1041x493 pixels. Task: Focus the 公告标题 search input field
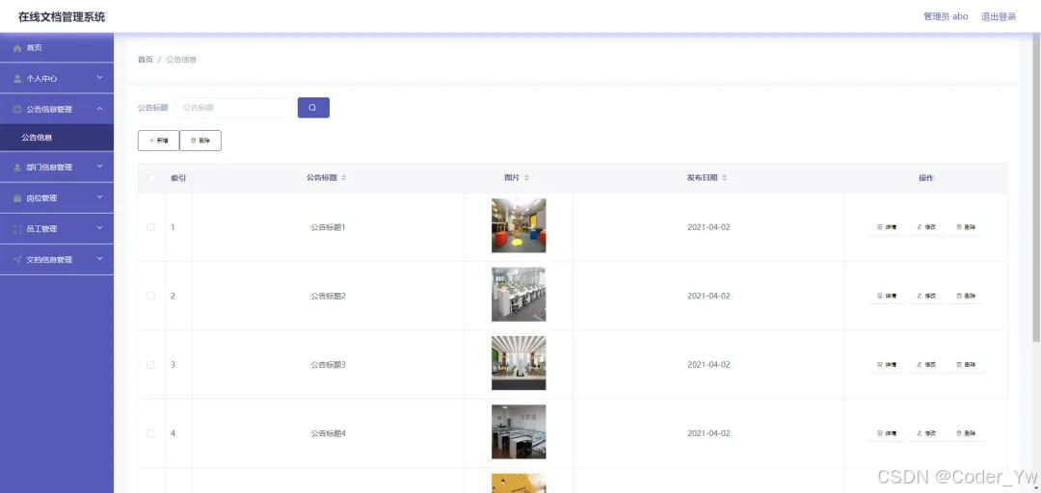coord(234,108)
